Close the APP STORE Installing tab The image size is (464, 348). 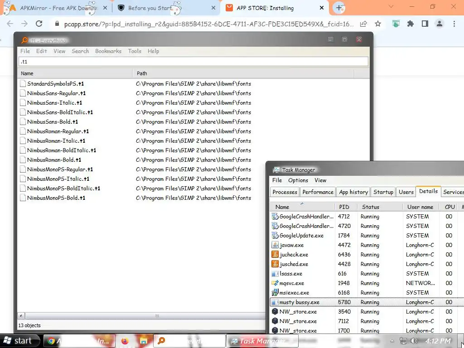click(x=322, y=8)
